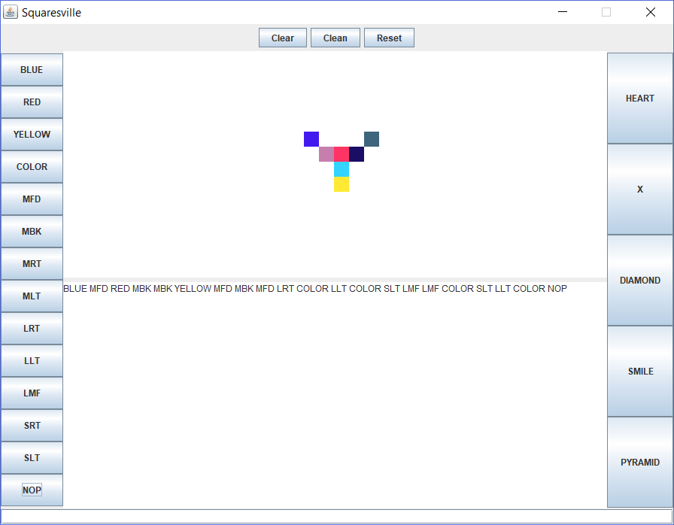Draw the PYRAMID preset shape
The image size is (674, 525).
(x=640, y=463)
